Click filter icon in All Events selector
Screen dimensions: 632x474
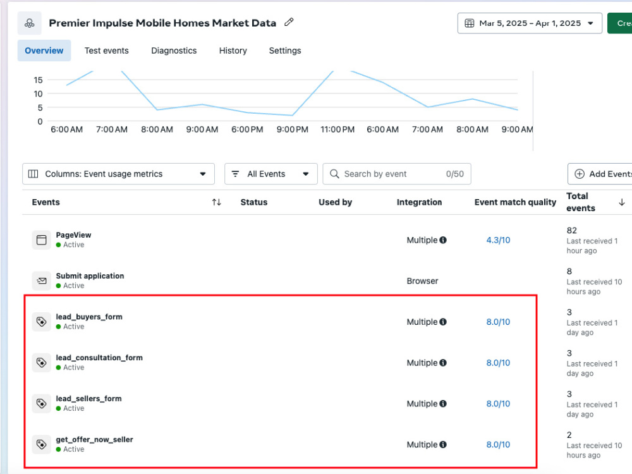pyautogui.click(x=235, y=174)
